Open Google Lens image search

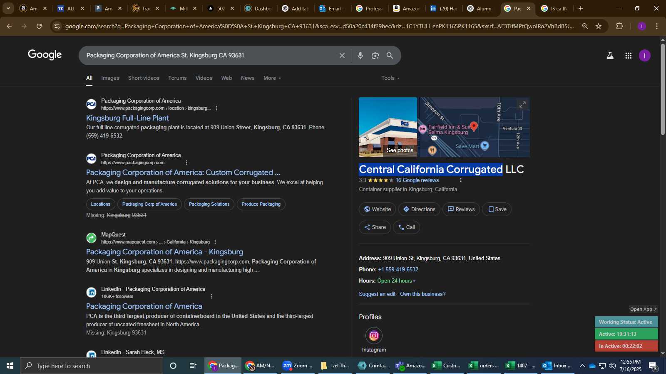375,56
